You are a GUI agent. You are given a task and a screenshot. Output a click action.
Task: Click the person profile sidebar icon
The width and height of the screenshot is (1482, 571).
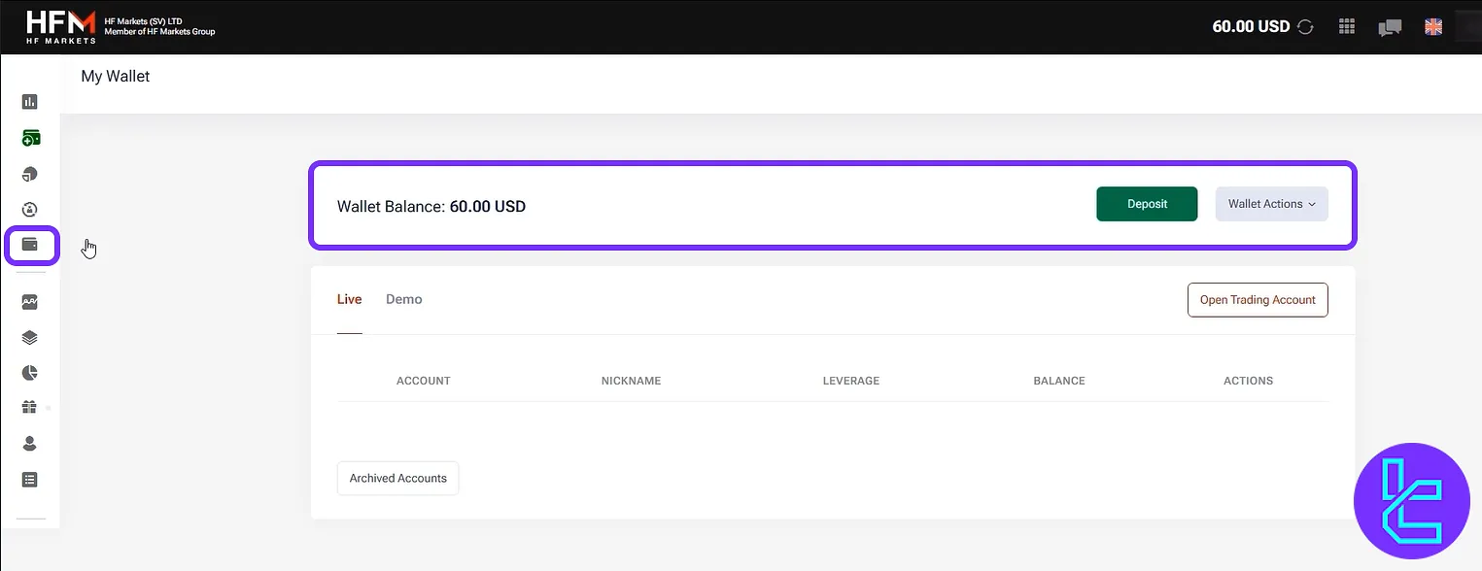pos(29,444)
